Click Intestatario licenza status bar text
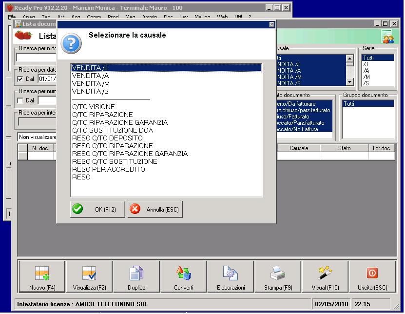 click(83, 304)
